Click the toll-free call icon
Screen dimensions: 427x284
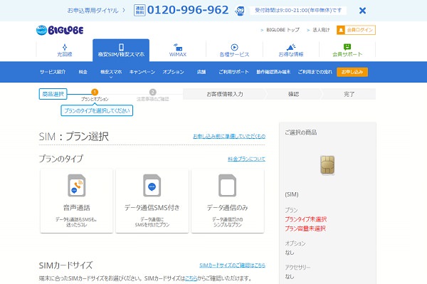(139, 11)
